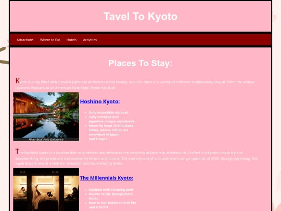This screenshot has height=211, width=281.
Task: Go to Where to Eat page
Action: point(50,40)
